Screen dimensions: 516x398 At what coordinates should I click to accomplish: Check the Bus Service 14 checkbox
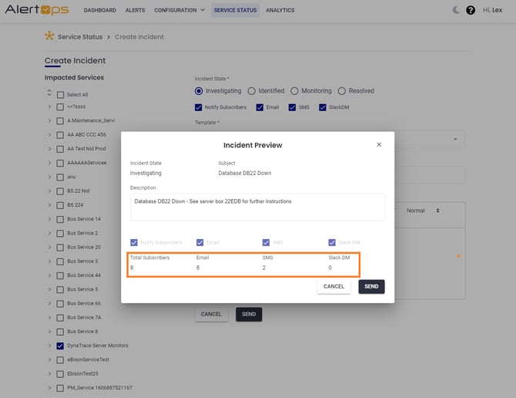pos(60,219)
